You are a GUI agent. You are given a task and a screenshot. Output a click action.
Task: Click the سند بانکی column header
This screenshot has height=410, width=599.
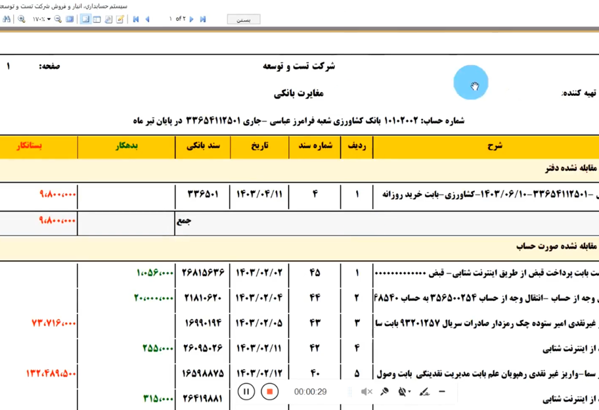pyautogui.click(x=203, y=147)
